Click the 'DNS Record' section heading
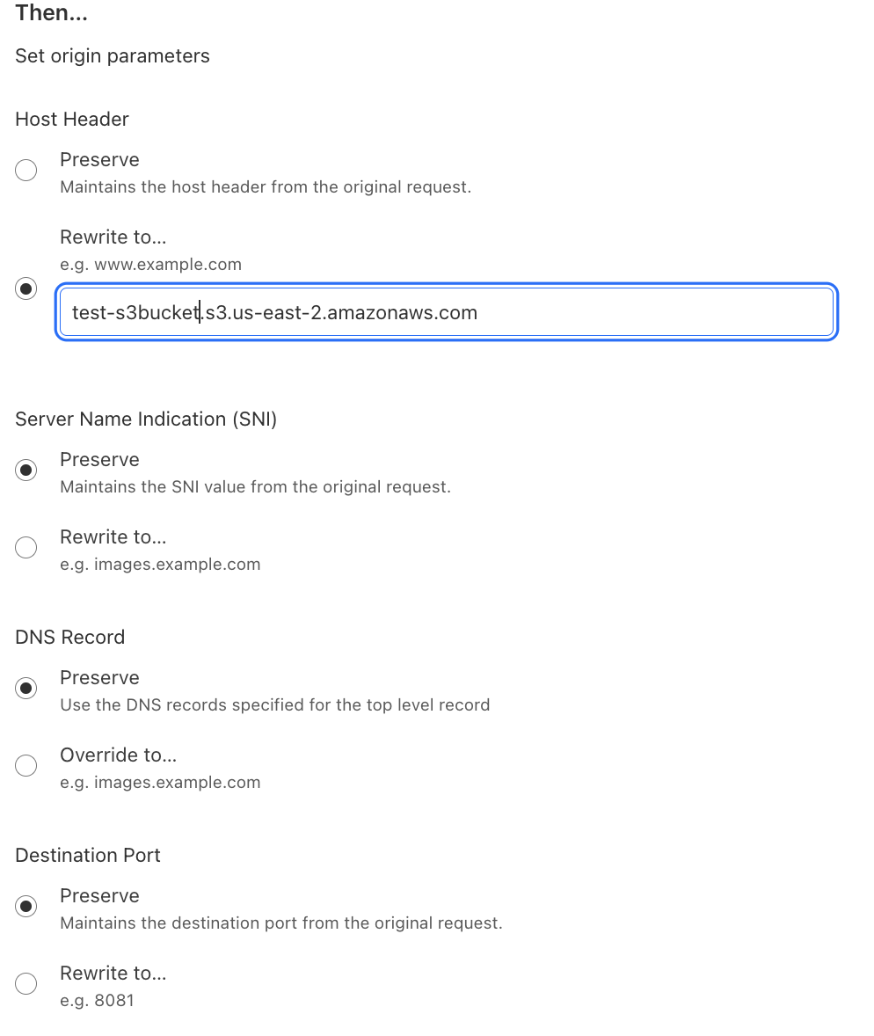 coord(70,638)
